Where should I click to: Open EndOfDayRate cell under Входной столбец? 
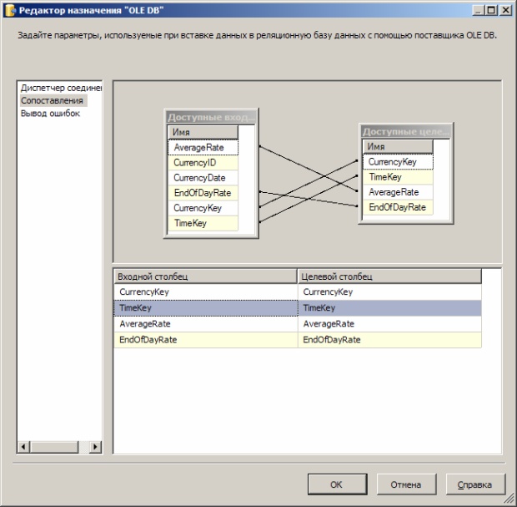206,340
